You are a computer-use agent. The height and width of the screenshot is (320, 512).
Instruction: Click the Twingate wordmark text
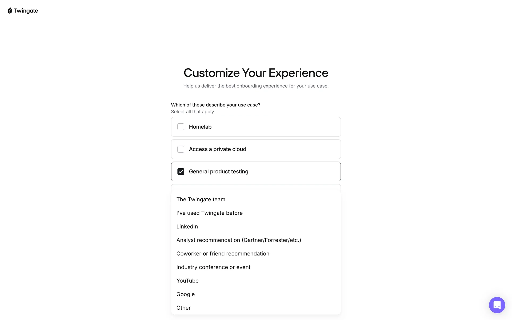[x=26, y=11]
